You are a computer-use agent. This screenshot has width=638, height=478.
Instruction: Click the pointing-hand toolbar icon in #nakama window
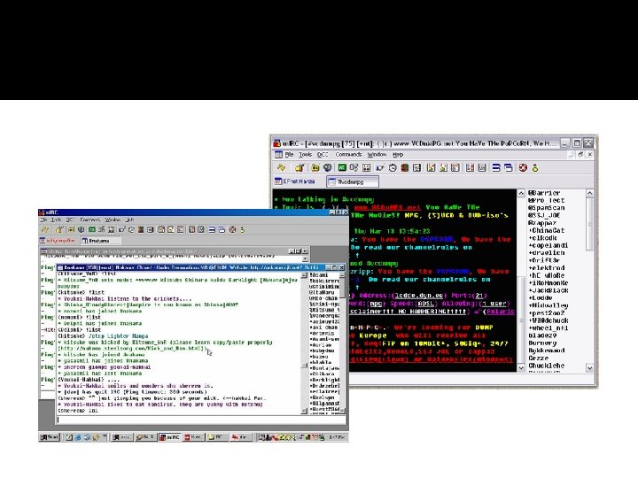(x=121, y=229)
